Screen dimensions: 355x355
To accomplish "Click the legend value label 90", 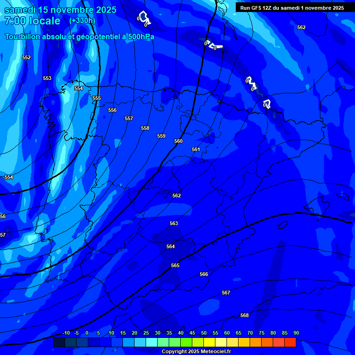I will pos(296,333).
